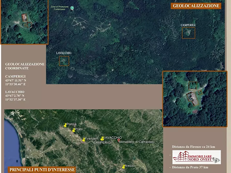Click the latitude 43°47' 11.51" N
This screenshot has height=173, width=231.
coord(16,81)
